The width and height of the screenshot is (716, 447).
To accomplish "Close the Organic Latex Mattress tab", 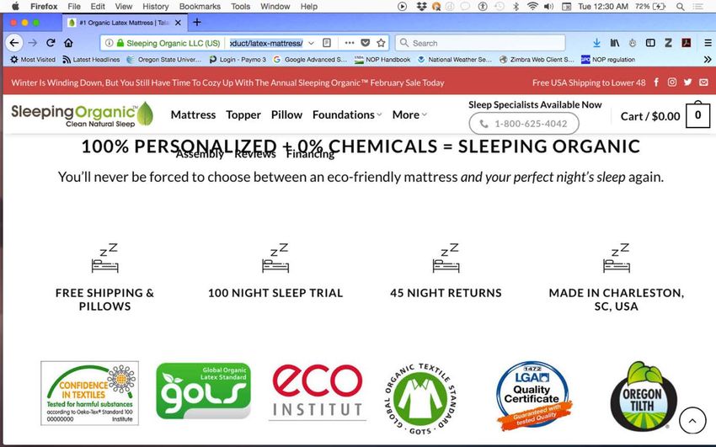I will coord(178,23).
